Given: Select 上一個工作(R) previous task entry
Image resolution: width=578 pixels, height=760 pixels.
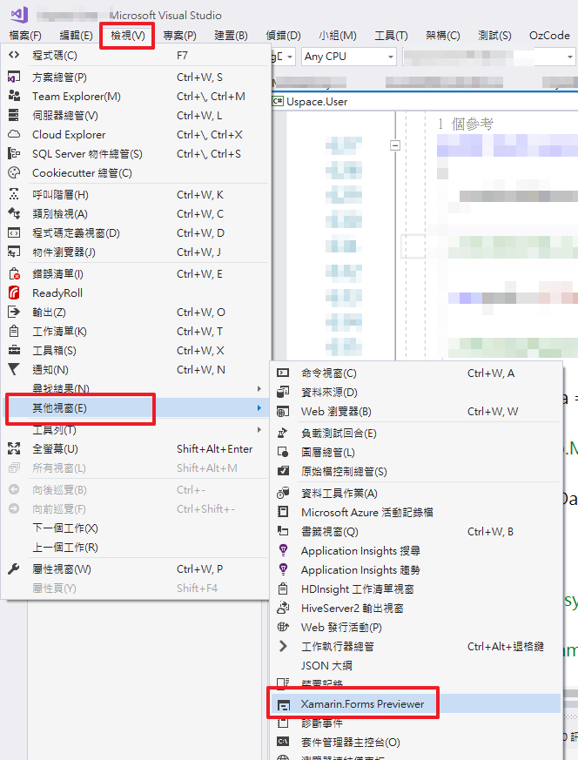Looking at the screenshot, I should click(x=136, y=548).
